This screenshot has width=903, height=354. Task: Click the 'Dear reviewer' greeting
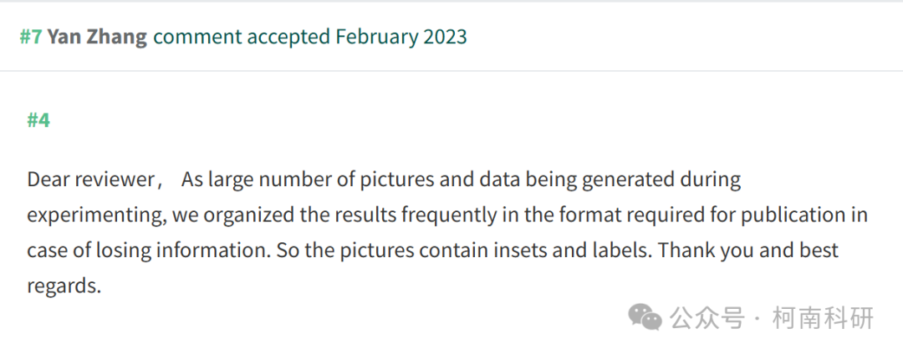coord(91,180)
